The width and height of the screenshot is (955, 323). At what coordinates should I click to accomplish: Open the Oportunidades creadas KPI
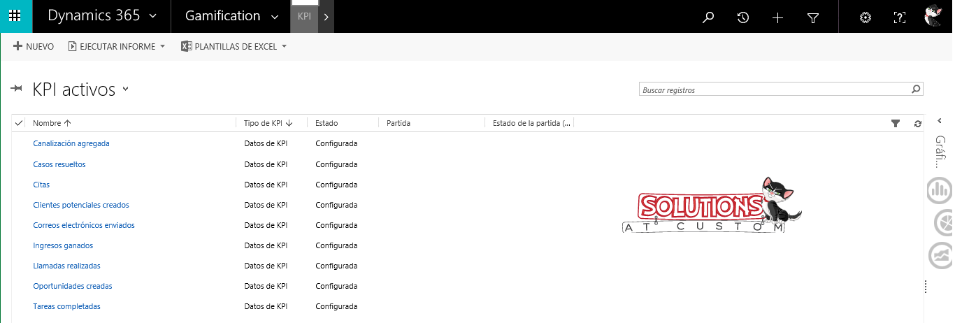73,286
